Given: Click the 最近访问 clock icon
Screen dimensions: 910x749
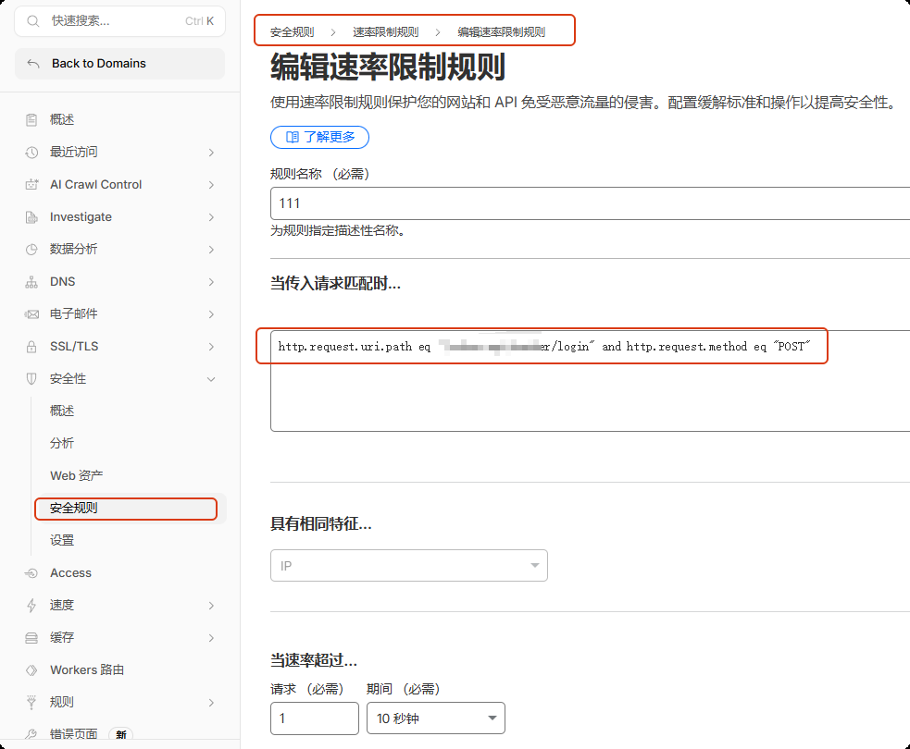Looking at the screenshot, I should pyautogui.click(x=31, y=153).
